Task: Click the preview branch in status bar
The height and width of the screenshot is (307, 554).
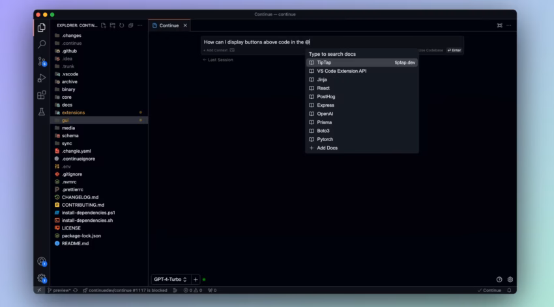Action: [59, 291]
